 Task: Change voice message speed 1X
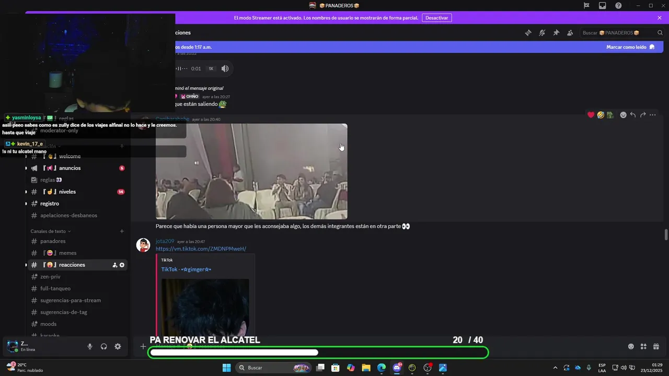tap(211, 68)
